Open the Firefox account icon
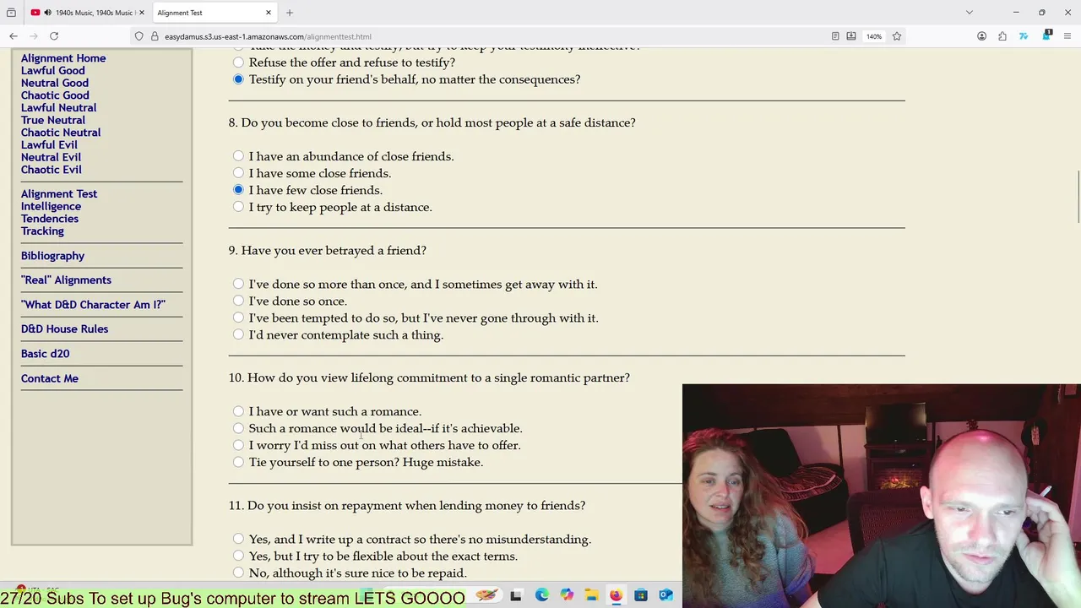 coord(981,36)
